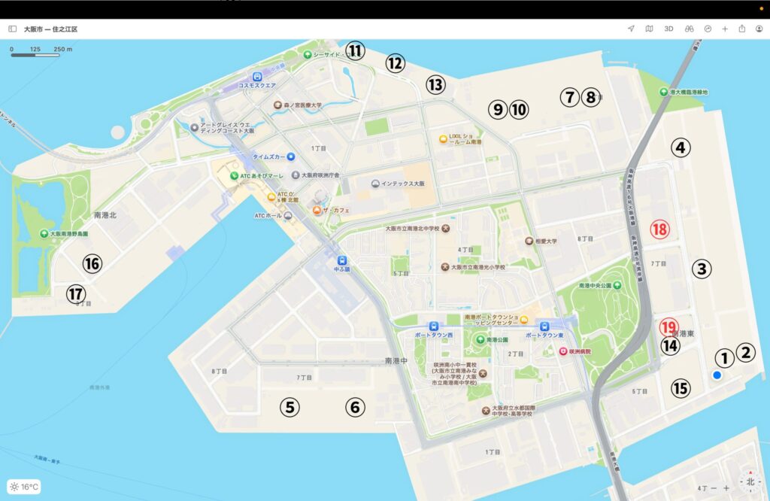Reset orientation using the 北 compass
This screenshot has height=501, width=770.
pos(750,482)
